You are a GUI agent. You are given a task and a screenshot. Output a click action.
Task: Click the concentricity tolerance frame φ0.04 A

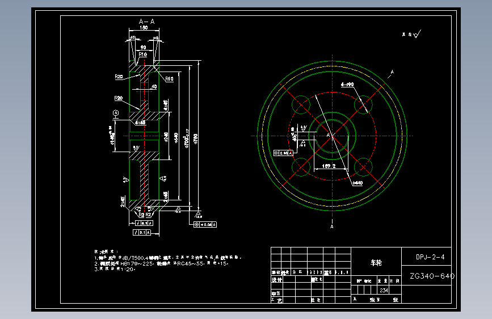(x=205, y=225)
